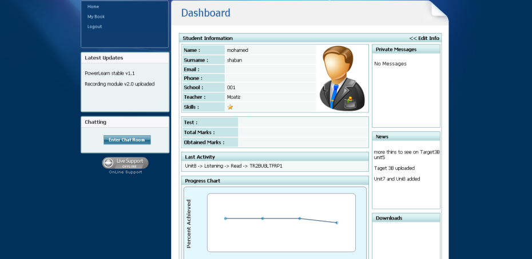Open the << Edit Info link
532x259 pixels.
tap(424, 38)
